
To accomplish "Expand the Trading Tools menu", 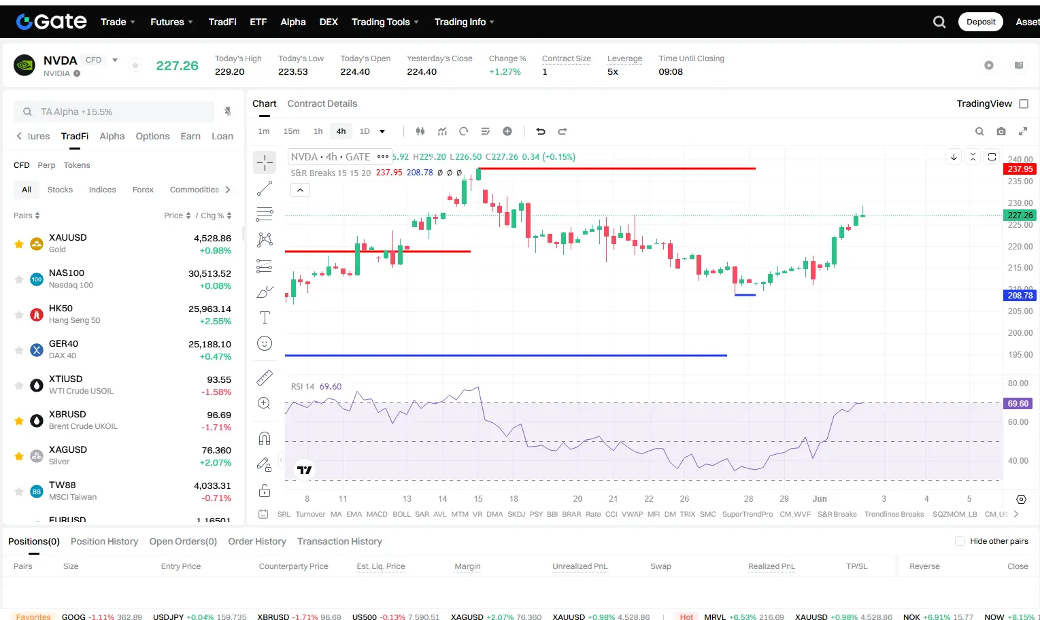I will tap(385, 22).
